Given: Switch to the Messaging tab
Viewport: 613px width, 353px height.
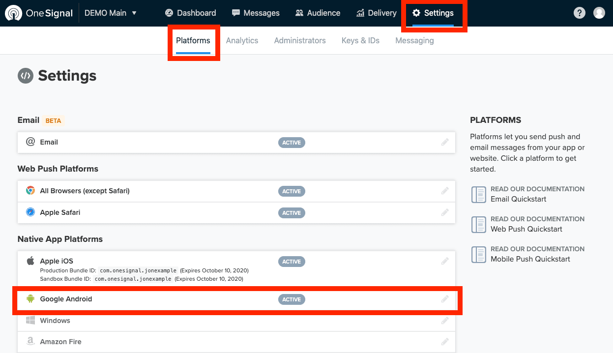Looking at the screenshot, I should coord(414,41).
